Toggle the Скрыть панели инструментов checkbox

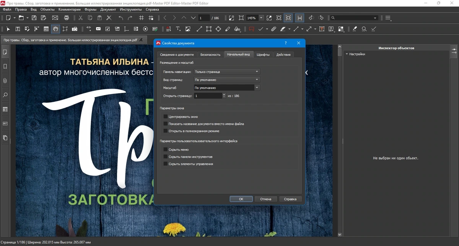tap(166, 157)
